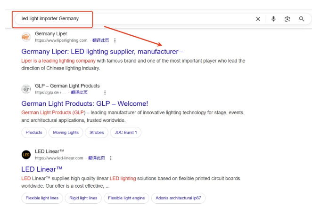
Task: Open more options for GLP result
Action: [x=105, y=93]
